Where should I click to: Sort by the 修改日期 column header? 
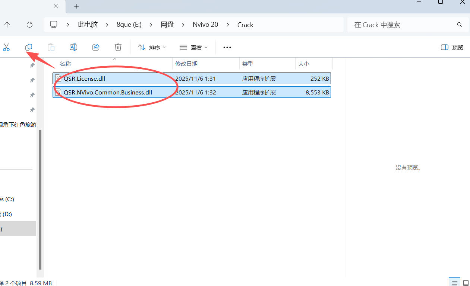coord(186,64)
